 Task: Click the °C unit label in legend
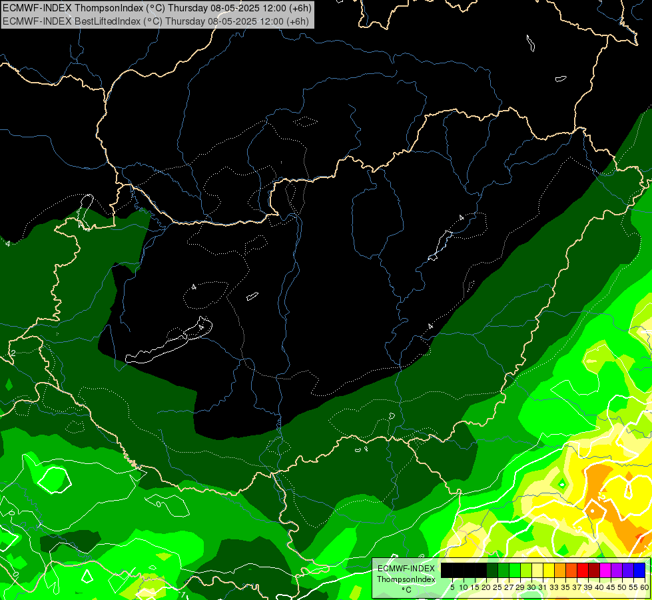[x=407, y=590]
